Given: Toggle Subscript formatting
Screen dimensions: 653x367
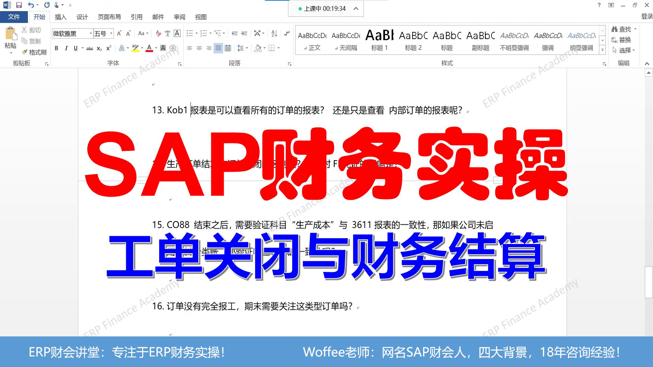Looking at the screenshot, I should 99,48.
